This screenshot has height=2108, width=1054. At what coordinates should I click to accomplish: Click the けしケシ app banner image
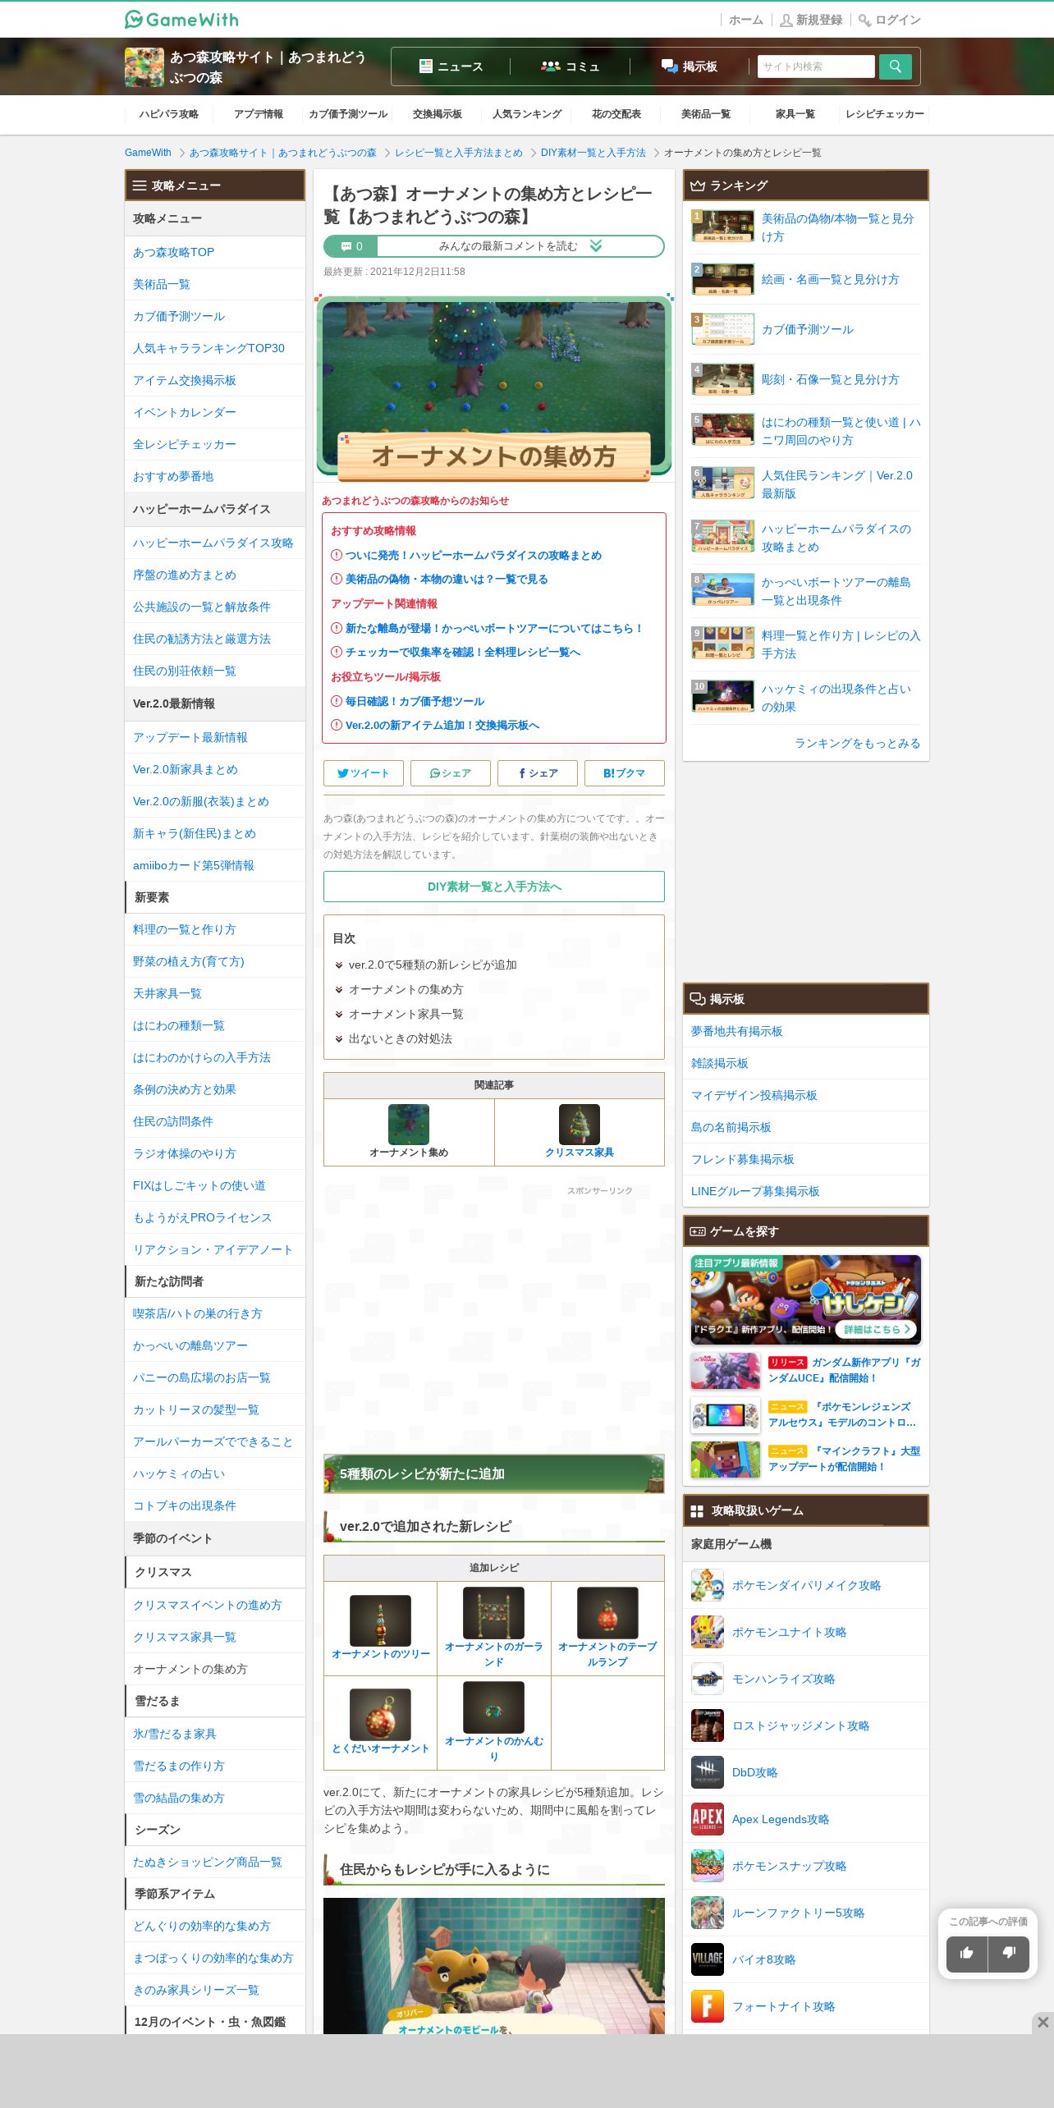pos(806,1299)
